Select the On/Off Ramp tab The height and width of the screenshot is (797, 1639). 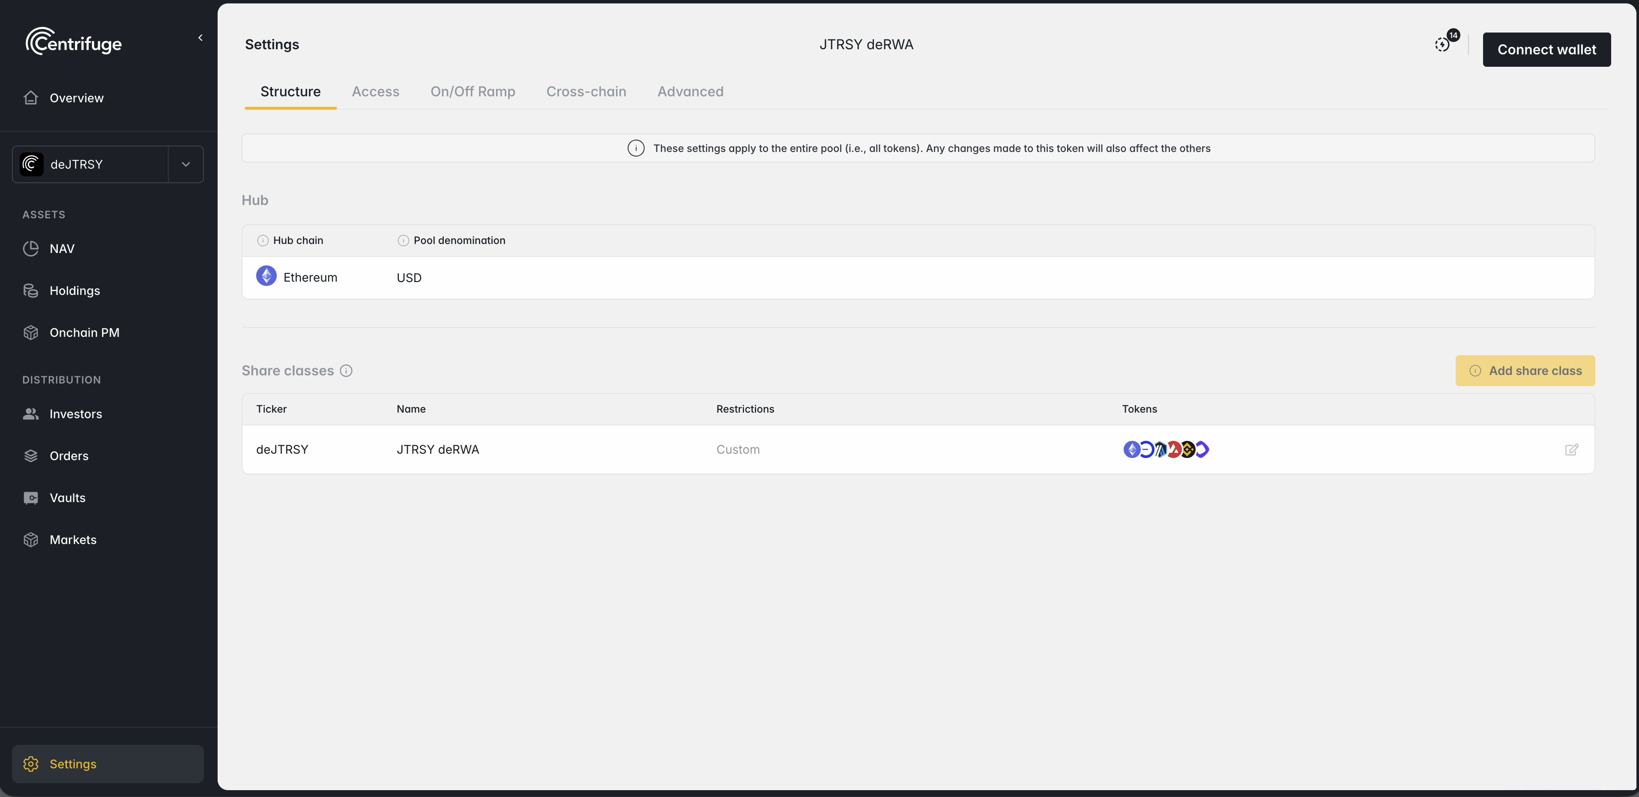(473, 92)
